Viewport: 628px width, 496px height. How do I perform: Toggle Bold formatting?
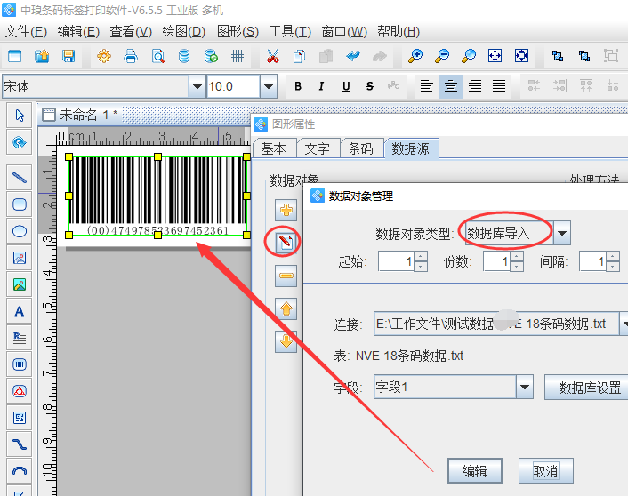[298, 86]
